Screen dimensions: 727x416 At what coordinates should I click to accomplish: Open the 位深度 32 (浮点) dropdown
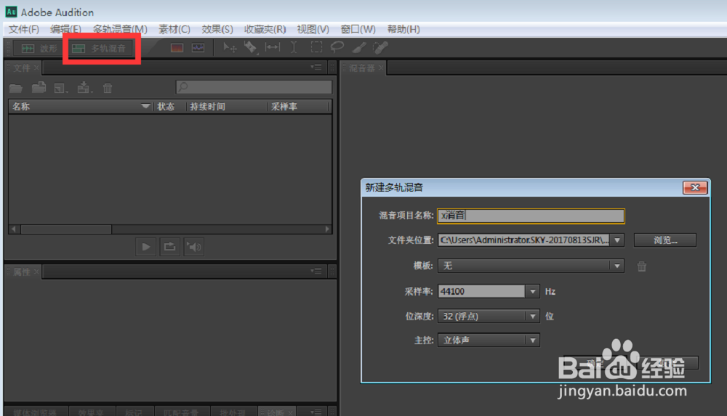[x=489, y=316]
